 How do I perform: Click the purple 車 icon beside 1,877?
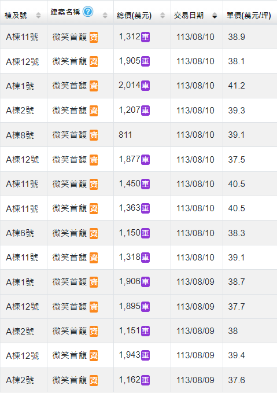[146, 160]
